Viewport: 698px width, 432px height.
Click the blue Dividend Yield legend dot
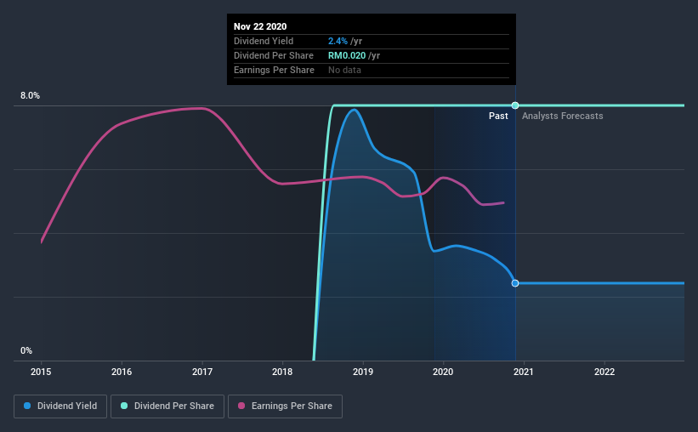pos(27,406)
